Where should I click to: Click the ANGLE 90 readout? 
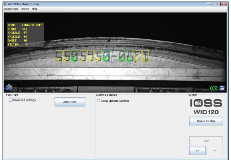coord(17,41)
